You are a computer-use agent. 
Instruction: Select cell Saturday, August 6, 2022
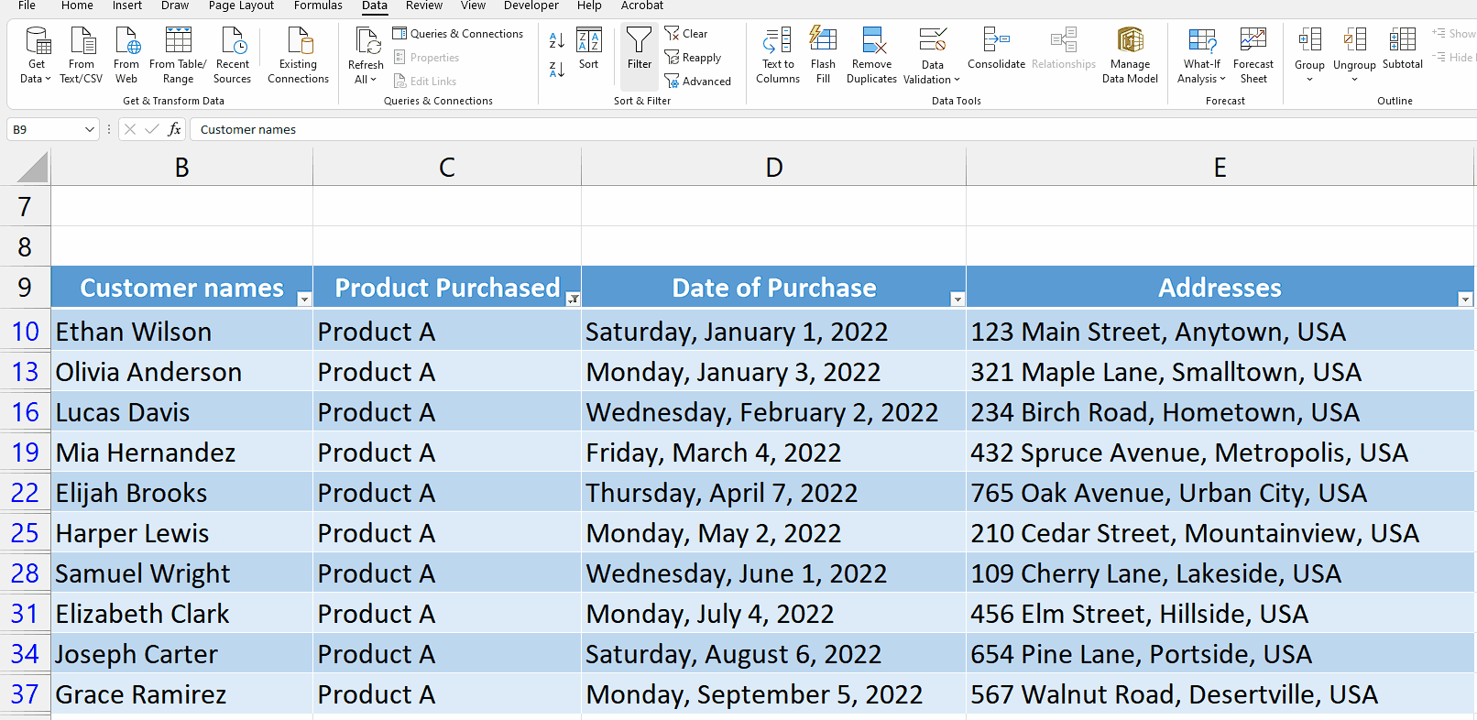click(x=773, y=654)
